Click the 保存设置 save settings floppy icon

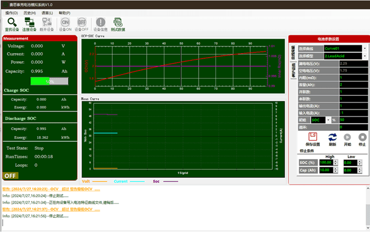(312, 136)
